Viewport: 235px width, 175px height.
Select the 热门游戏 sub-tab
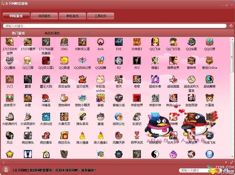click(18, 33)
